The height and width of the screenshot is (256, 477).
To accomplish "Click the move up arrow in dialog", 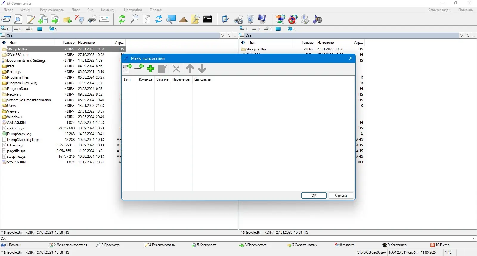I will click(190, 68).
